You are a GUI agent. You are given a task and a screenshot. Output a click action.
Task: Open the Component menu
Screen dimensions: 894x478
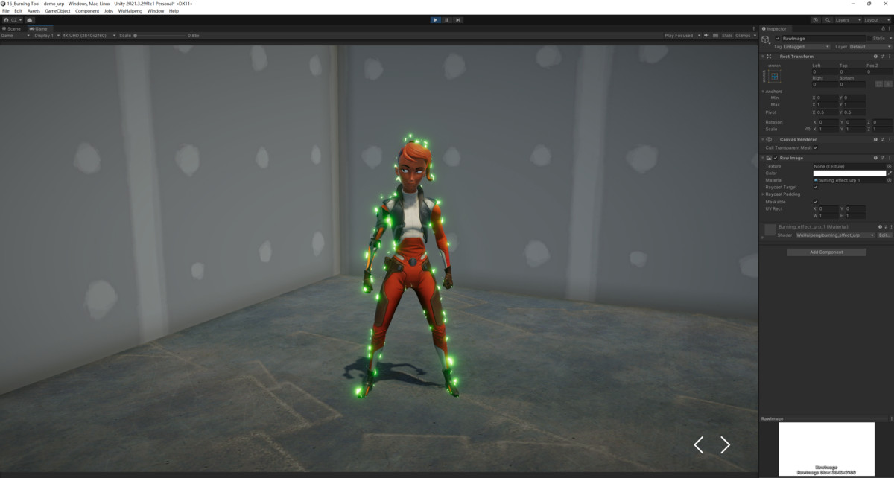[87, 11]
